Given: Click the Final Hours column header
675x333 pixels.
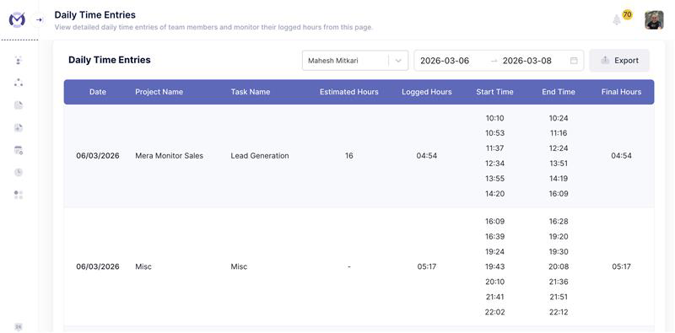Looking at the screenshot, I should click(621, 92).
